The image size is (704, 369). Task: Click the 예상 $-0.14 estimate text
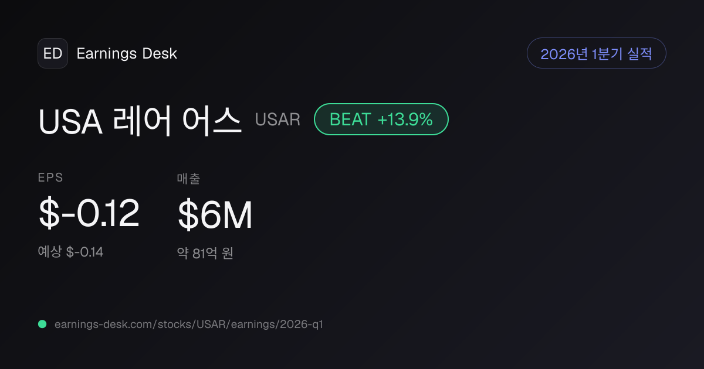(x=70, y=252)
